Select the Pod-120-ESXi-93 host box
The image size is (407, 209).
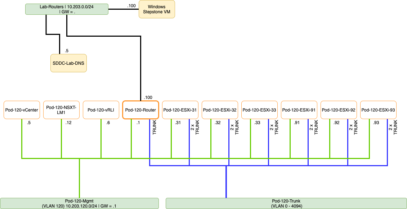tap(378, 110)
